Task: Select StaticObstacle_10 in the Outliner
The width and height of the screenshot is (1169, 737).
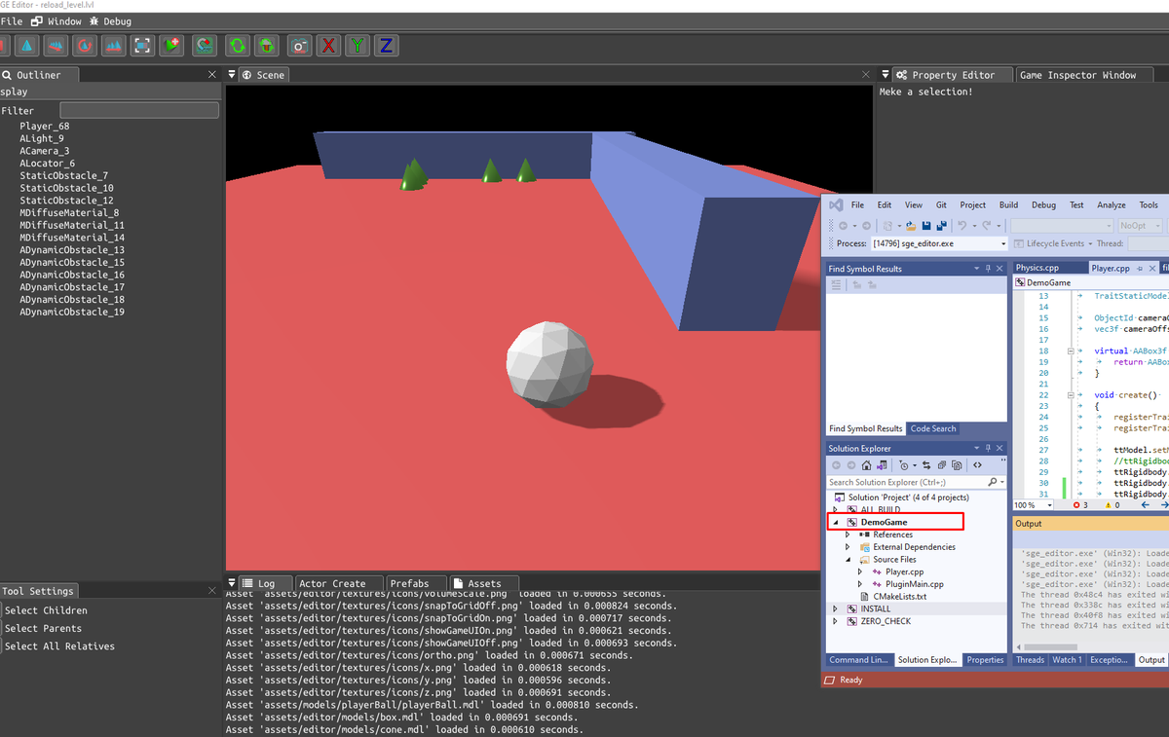Action: pyautogui.click(x=66, y=188)
